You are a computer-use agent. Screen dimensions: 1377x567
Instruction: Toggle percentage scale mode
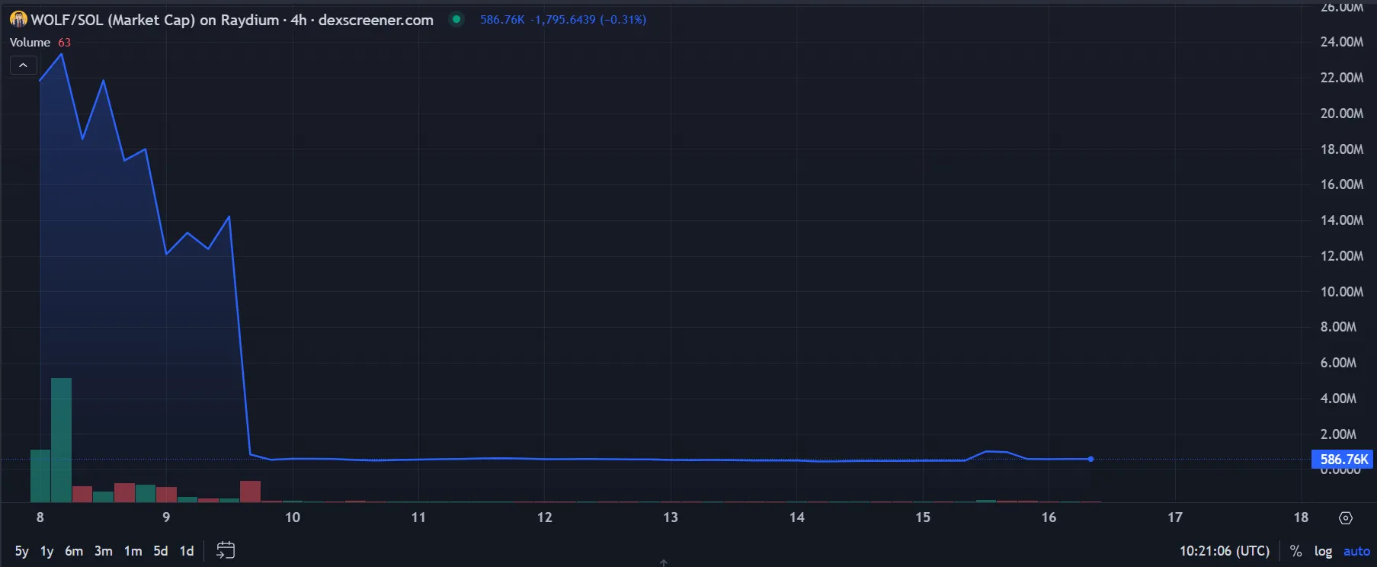point(1295,551)
